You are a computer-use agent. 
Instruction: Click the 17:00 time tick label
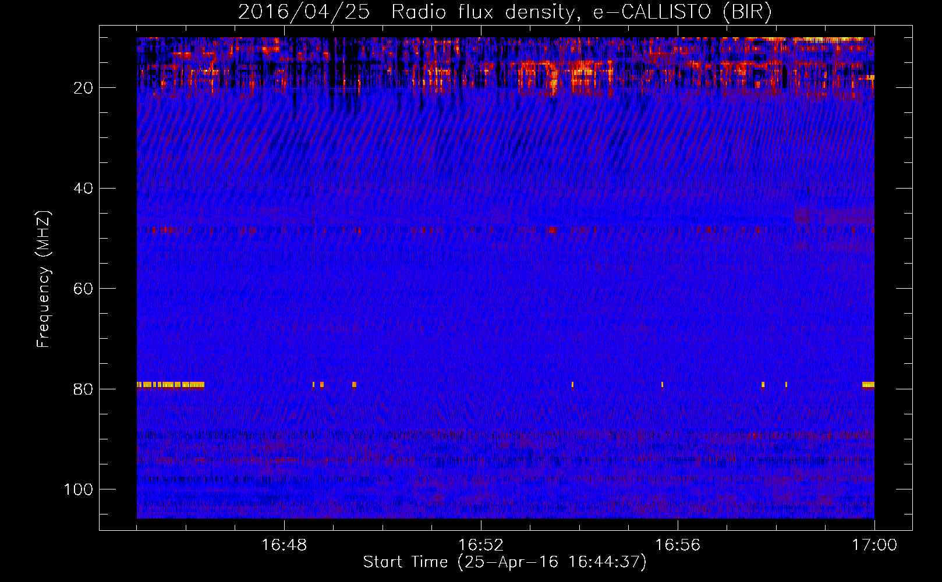tap(874, 545)
